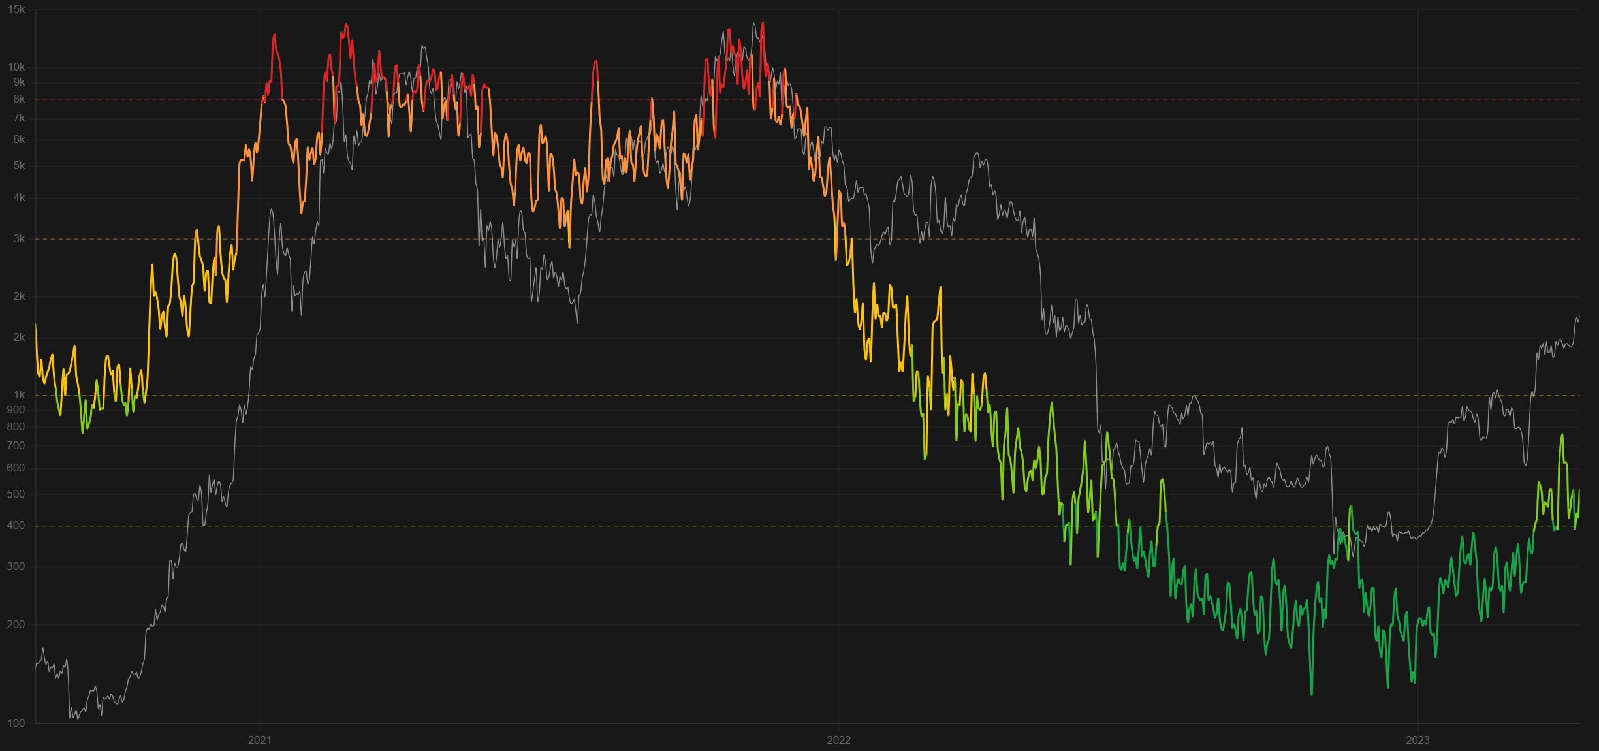Click the 800 y-axis value

[16, 427]
